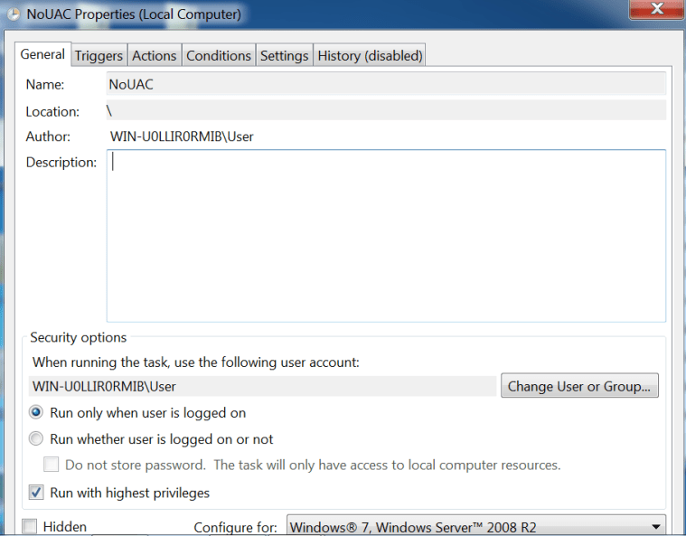Click the Security options group label

[x=79, y=337]
